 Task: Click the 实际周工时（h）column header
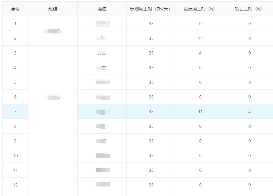(x=200, y=9)
